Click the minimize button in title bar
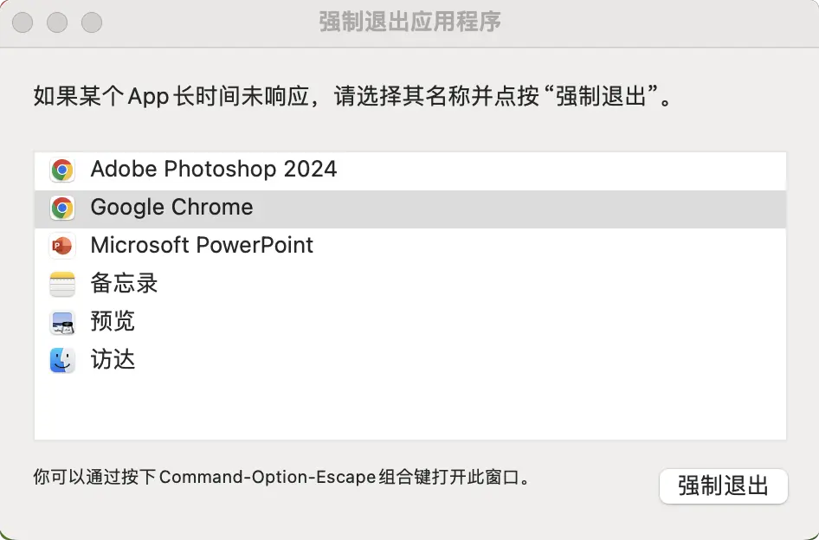 coord(57,22)
